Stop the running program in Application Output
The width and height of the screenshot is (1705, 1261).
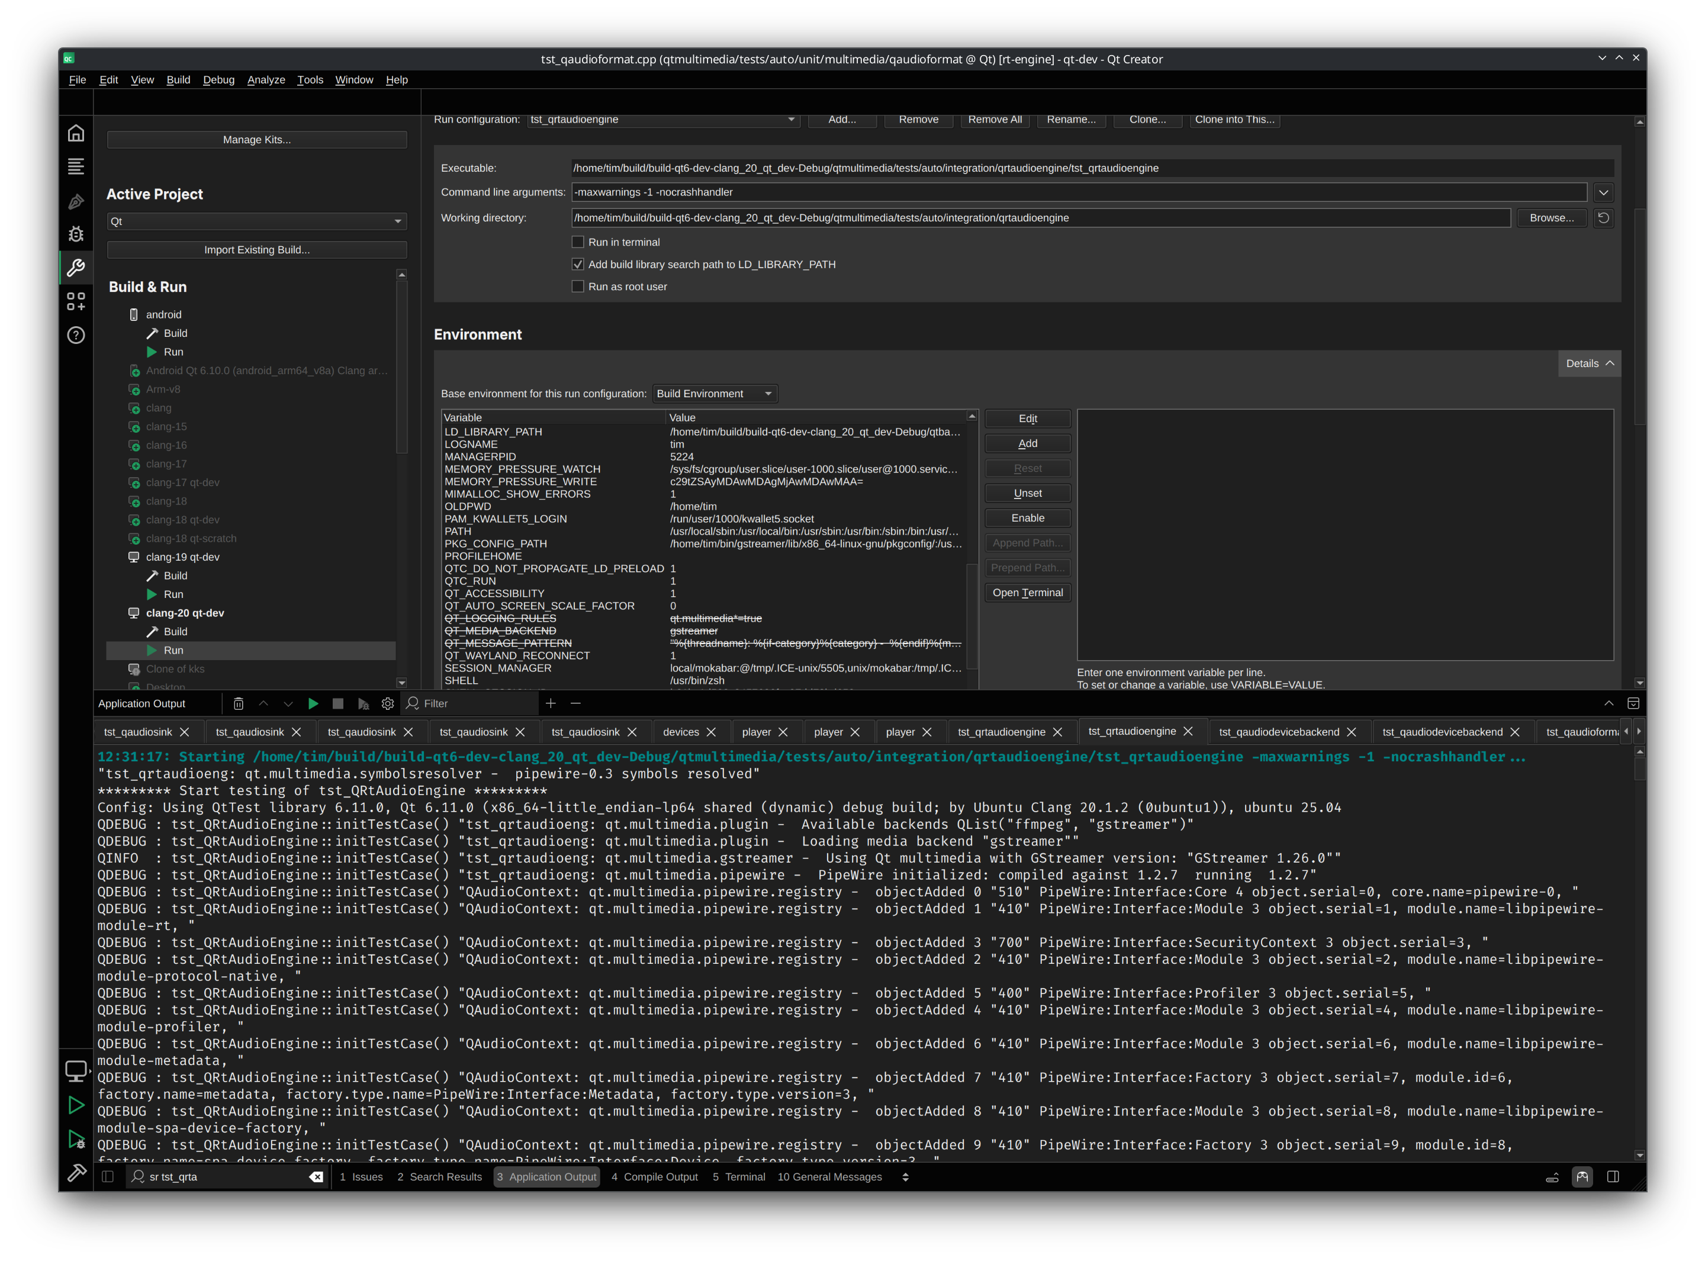pyautogui.click(x=338, y=704)
